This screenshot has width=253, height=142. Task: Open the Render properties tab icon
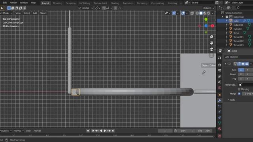point(220,65)
